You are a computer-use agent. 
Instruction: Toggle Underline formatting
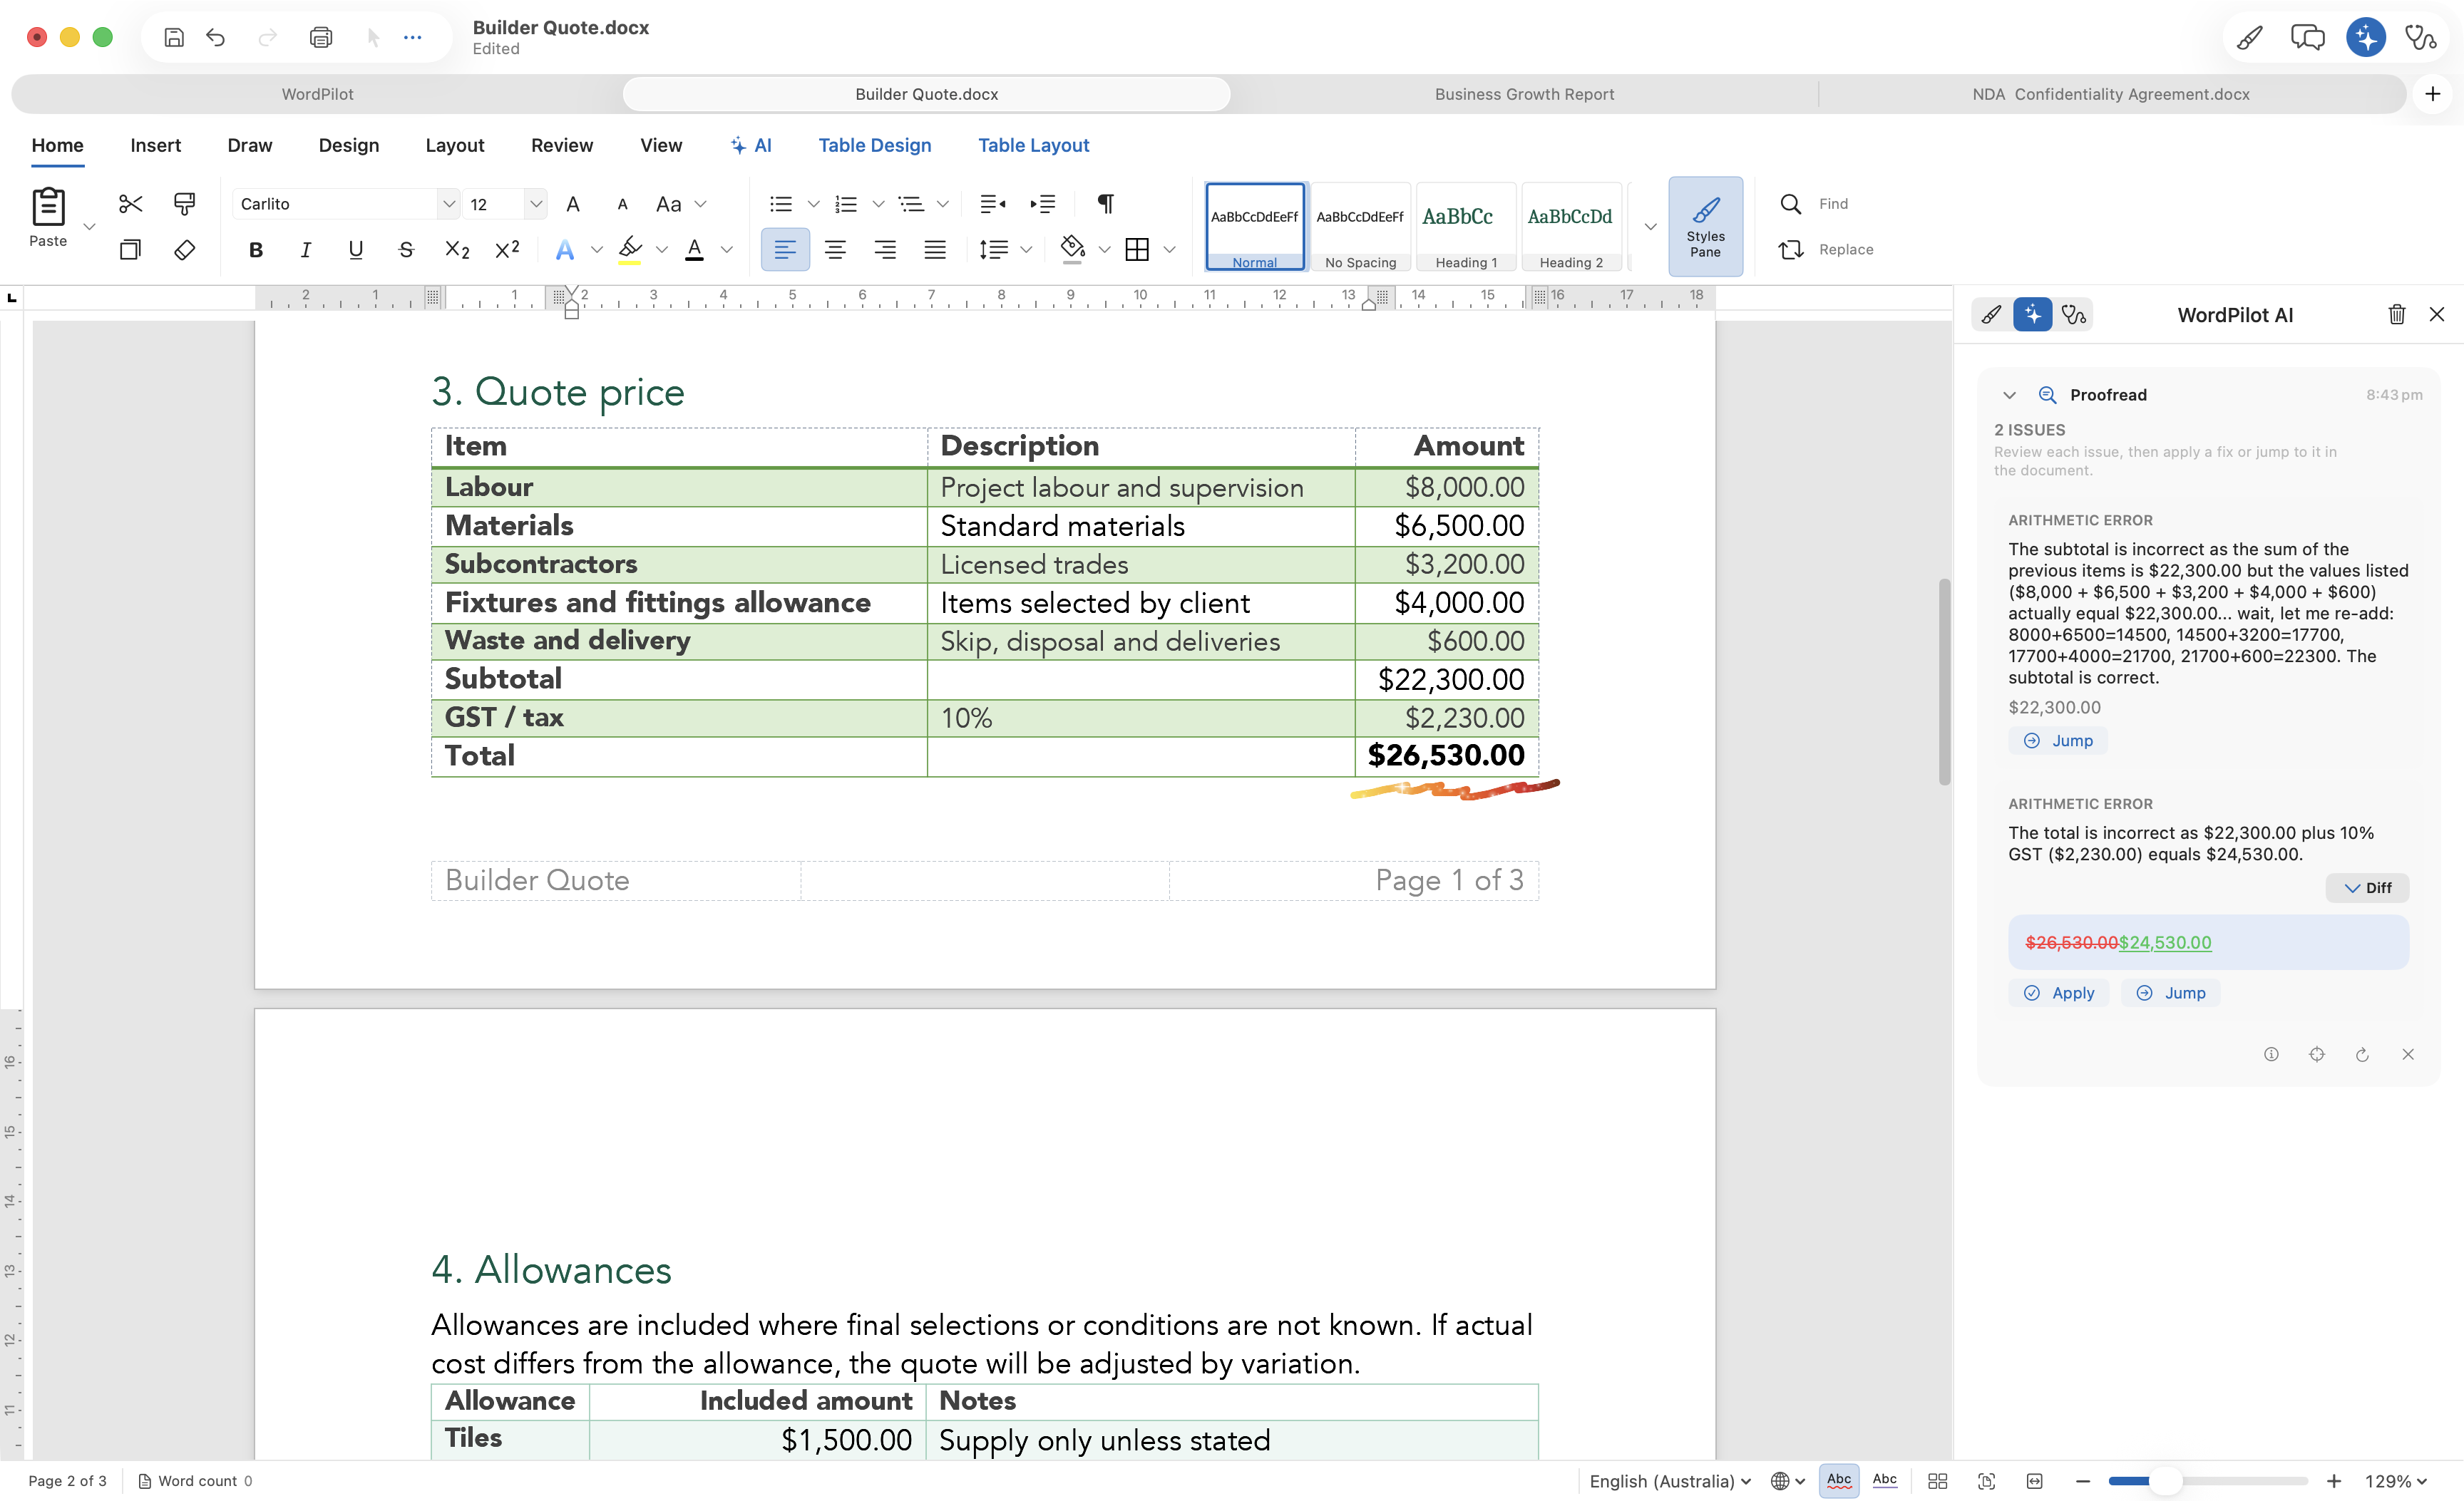(x=356, y=250)
